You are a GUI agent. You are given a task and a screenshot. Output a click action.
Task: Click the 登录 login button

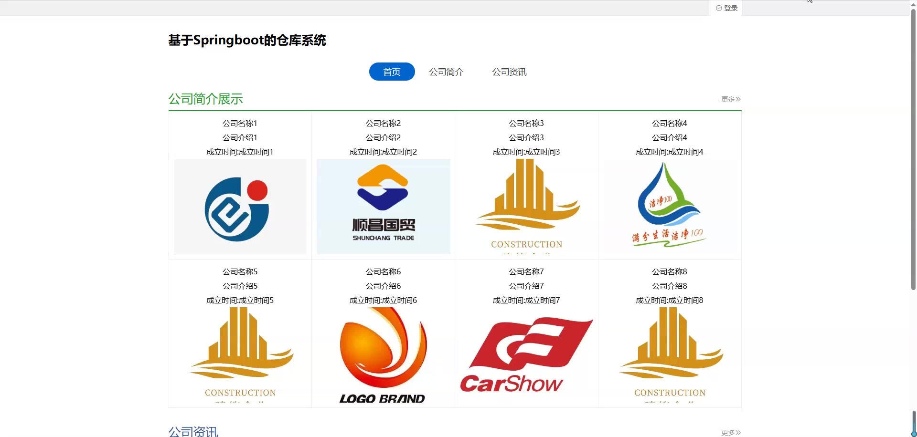pos(726,8)
